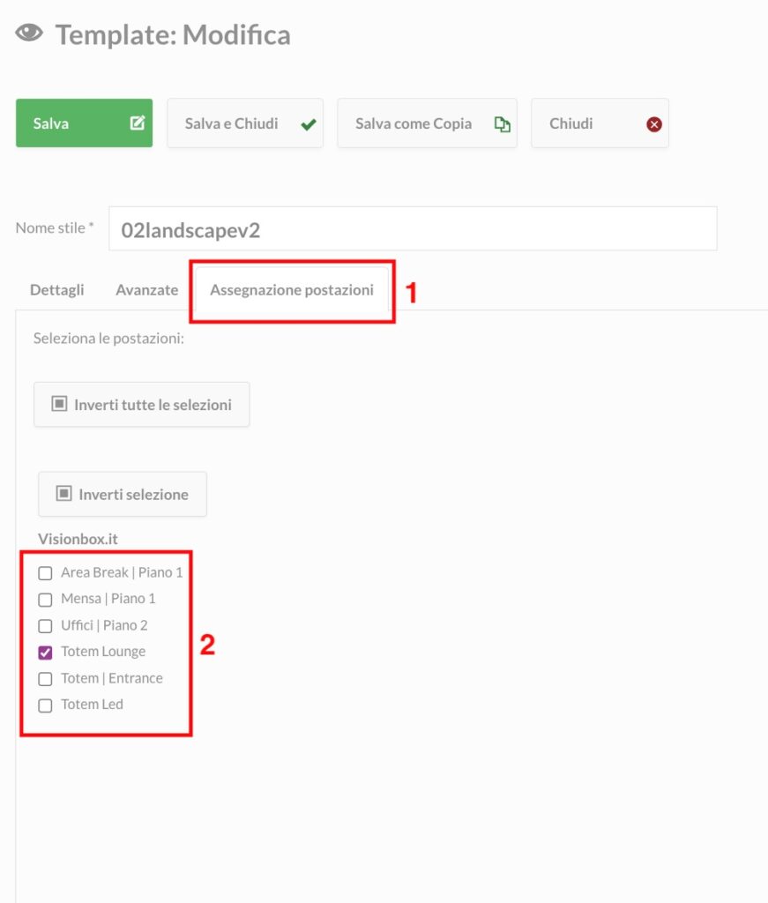
Task: Click the Mensa | Piano 1 label
Action: 108,599
